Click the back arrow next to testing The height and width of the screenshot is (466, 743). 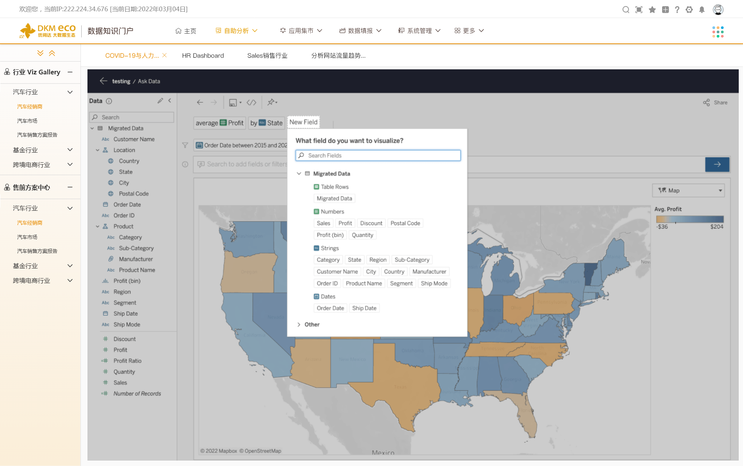pyautogui.click(x=103, y=81)
